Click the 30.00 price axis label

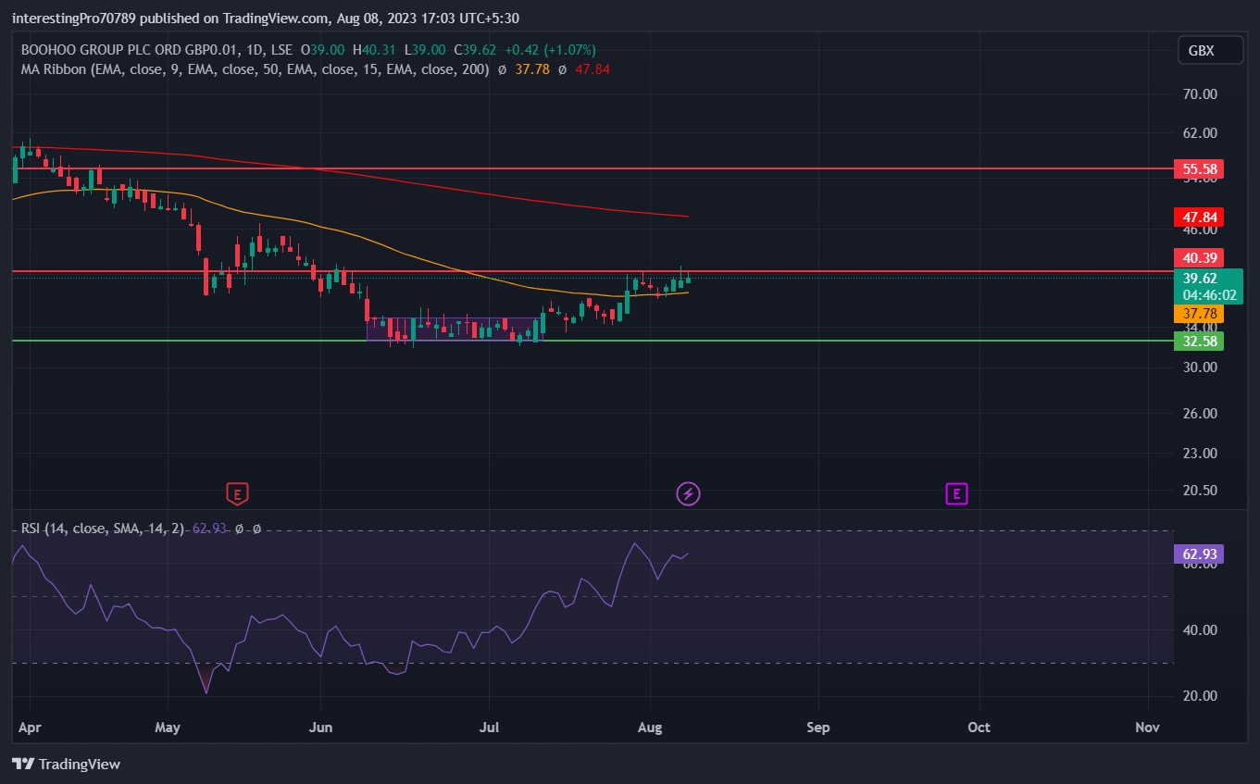(1198, 367)
